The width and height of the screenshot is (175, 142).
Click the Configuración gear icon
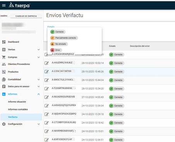(x=4, y=124)
